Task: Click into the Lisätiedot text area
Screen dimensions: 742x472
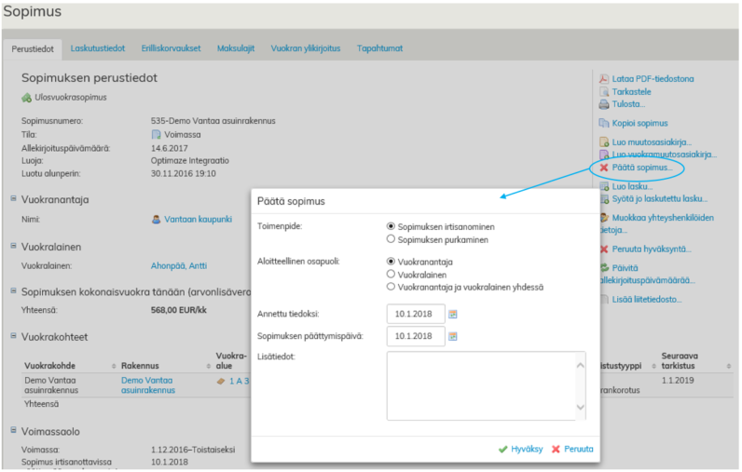Action: click(x=480, y=385)
